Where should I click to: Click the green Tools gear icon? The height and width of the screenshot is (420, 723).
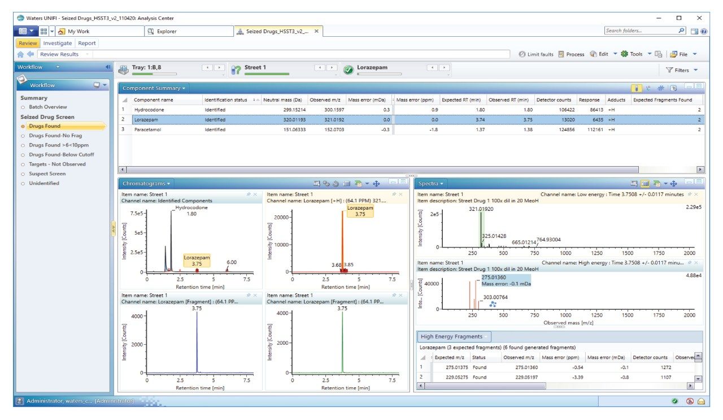point(624,54)
